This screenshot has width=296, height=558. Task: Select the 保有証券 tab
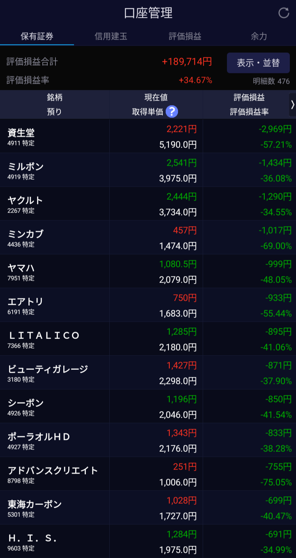(x=37, y=36)
